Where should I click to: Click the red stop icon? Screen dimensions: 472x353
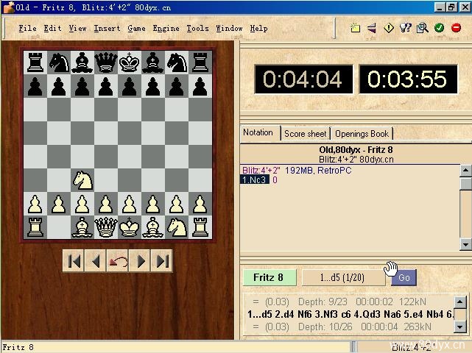click(456, 28)
